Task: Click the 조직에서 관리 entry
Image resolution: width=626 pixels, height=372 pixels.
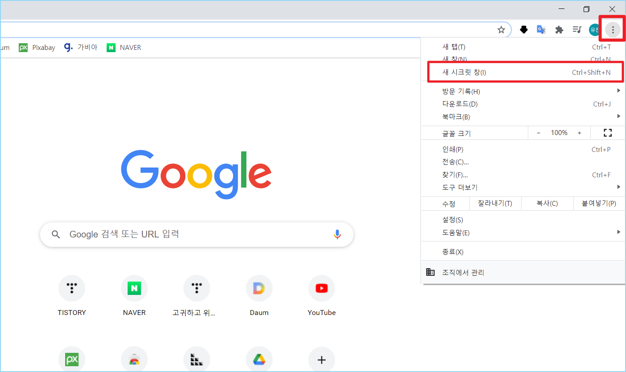Action: (x=523, y=272)
